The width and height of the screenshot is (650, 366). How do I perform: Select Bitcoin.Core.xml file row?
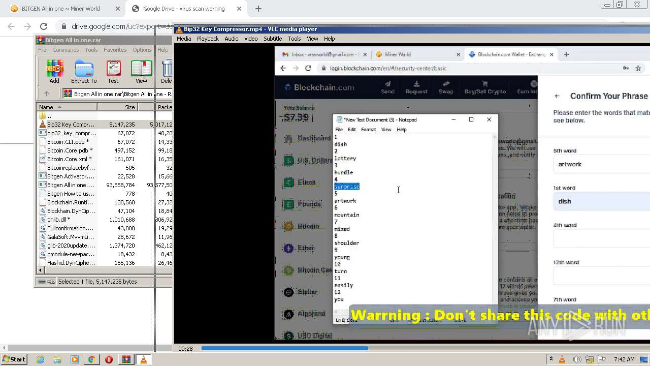pyautogui.click(x=106, y=159)
